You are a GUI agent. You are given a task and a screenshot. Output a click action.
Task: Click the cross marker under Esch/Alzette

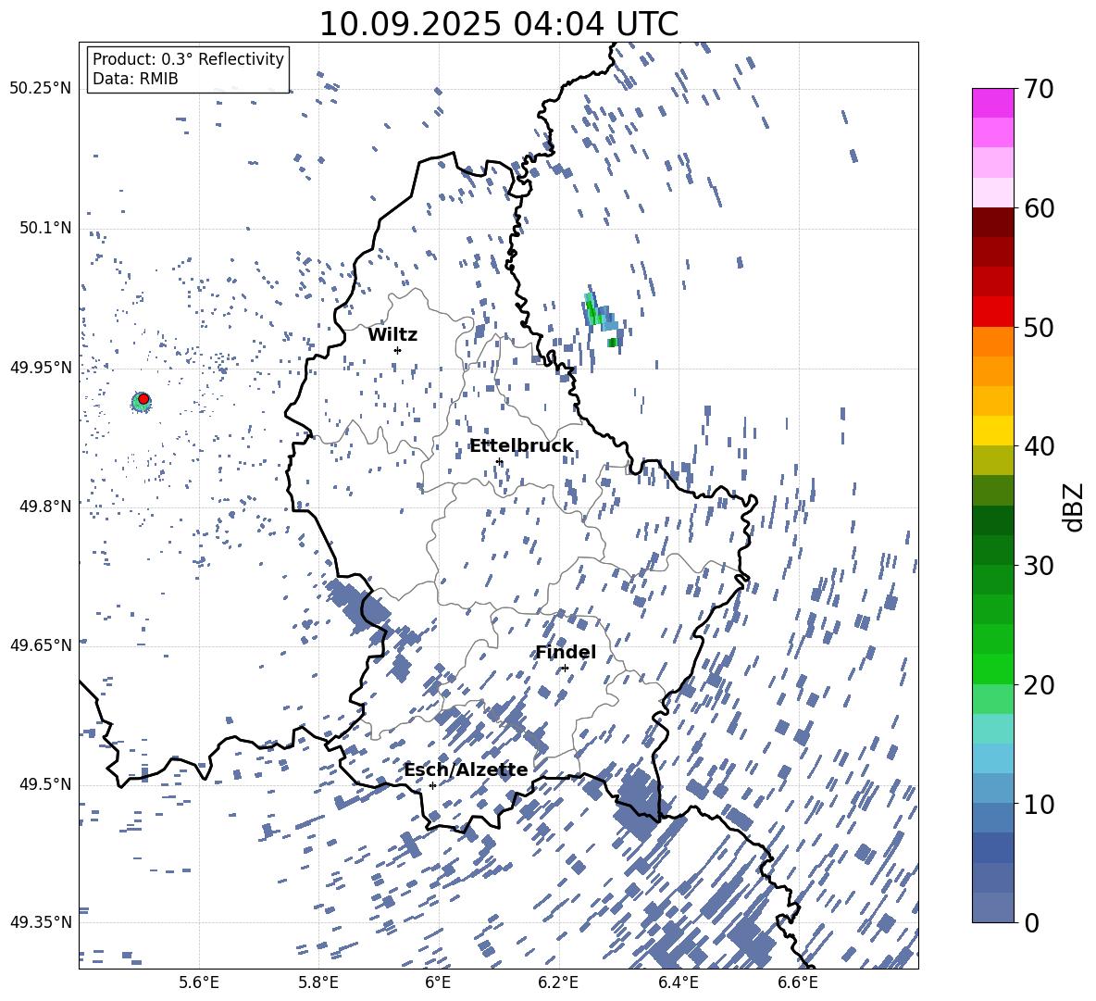click(432, 785)
